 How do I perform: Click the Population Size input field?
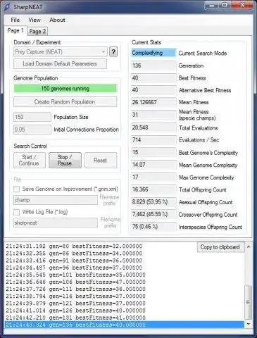[x=32, y=117]
